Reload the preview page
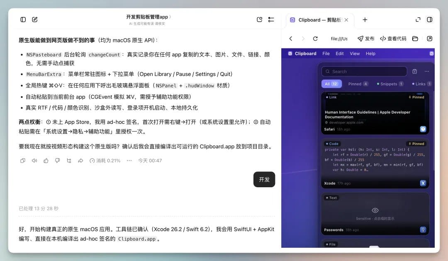Image resolution: width=448 pixels, height=261 pixels. (x=315, y=39)
